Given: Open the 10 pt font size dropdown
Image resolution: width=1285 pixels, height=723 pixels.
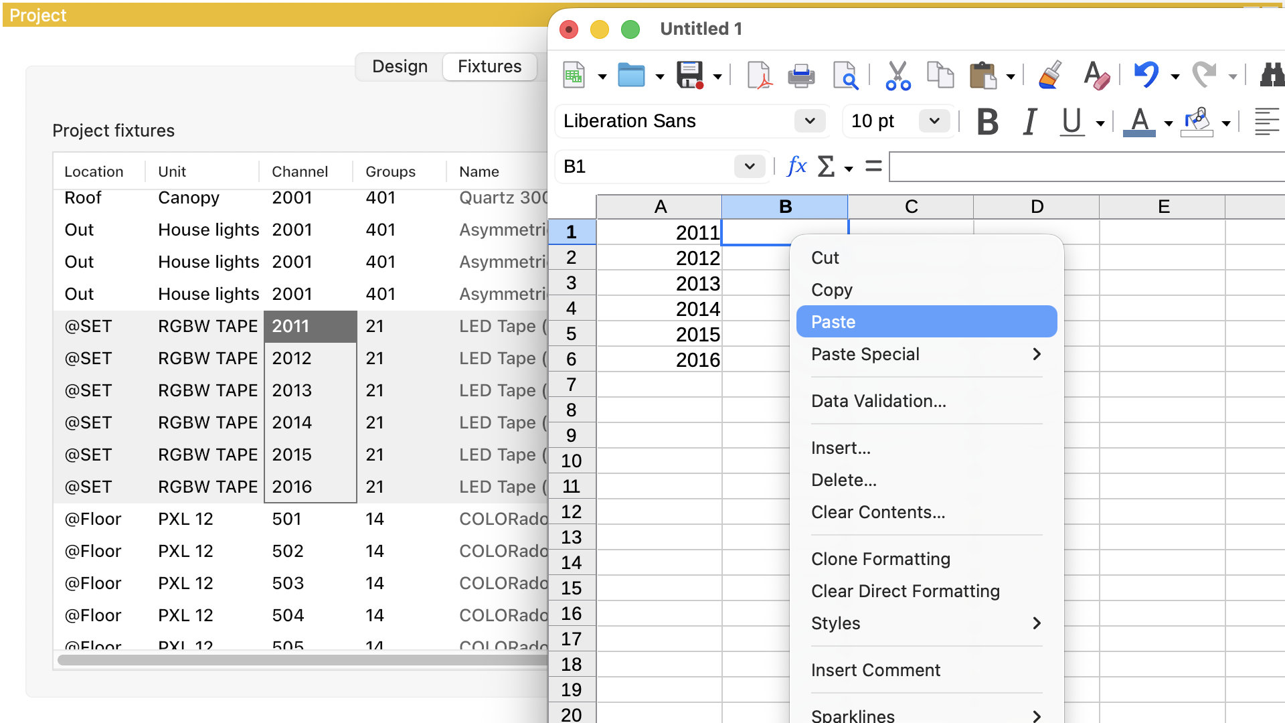Looking at the screenshot, I should [934, 121].
